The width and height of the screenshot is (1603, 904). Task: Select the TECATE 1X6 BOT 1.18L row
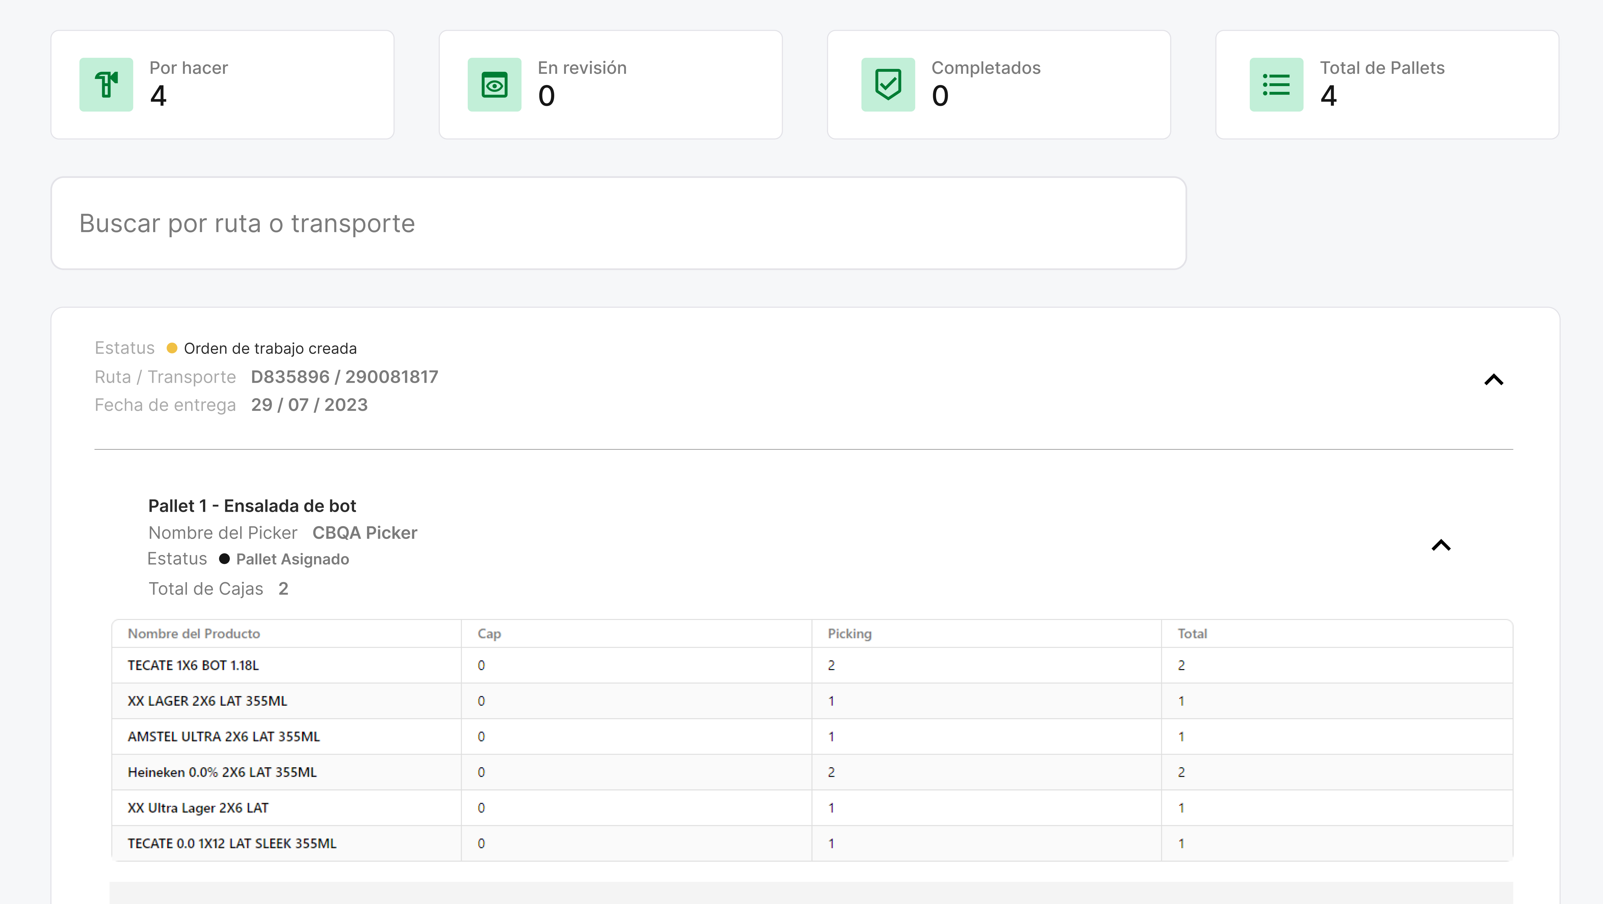pyautogui.click(x=812, y=665)
